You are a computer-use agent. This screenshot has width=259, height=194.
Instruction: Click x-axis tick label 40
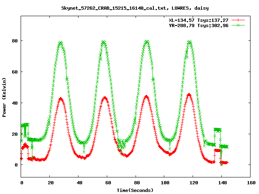pyautogui.click(x=79, y=183)
